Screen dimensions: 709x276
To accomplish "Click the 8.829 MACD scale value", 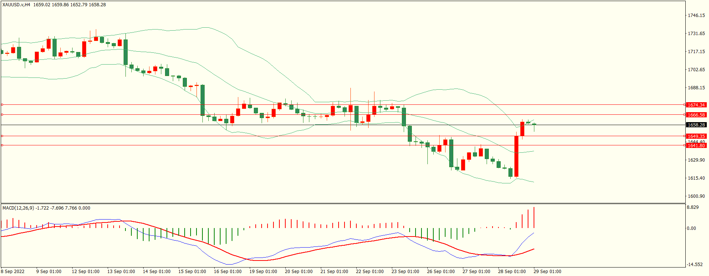I will point(693,207).
